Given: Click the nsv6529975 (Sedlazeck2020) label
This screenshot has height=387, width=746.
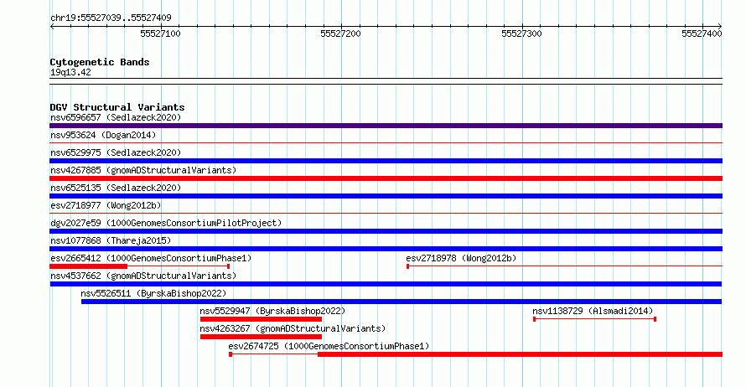Looking at the screenshot, I should pos(116,152).
